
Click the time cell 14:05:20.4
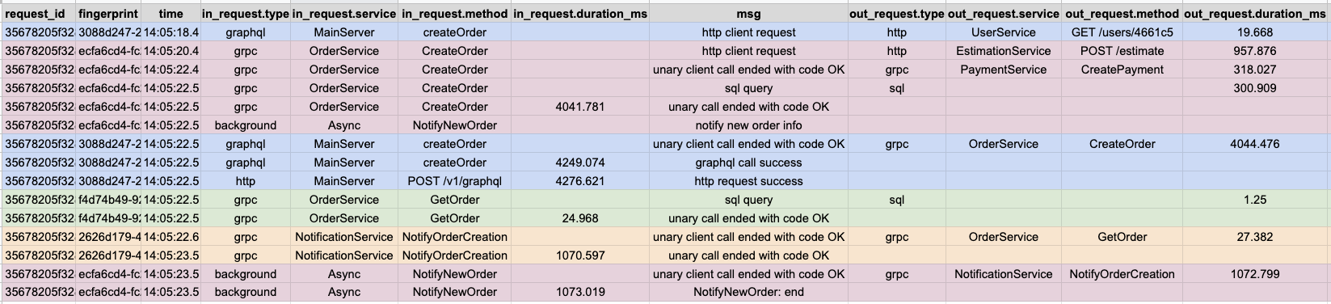(171, 51)
